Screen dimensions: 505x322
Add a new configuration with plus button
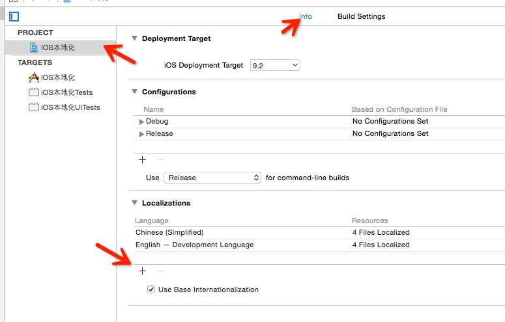click(x=142, y=159)
